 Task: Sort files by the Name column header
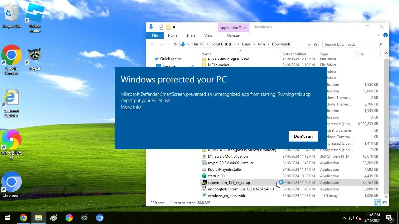(240, 54)
